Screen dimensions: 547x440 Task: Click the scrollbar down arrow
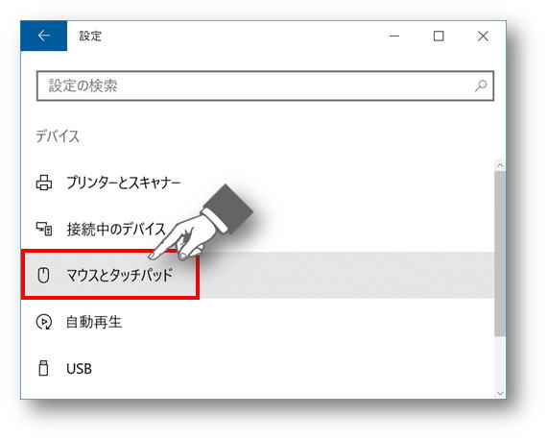pyautogui.click(x=500, y=394)
